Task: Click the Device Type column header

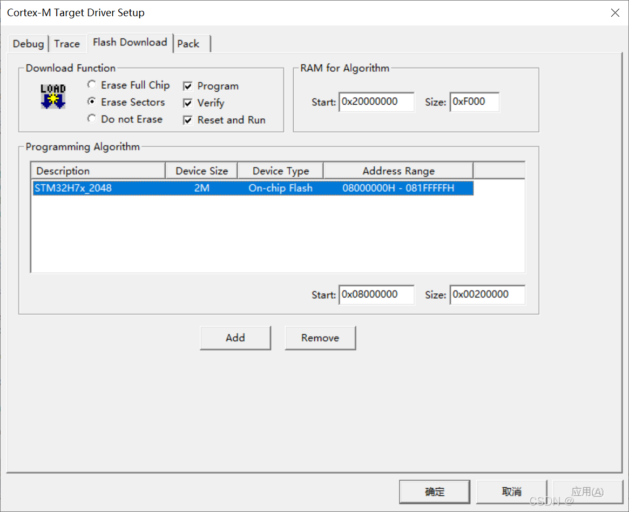Action: point(281,171)
